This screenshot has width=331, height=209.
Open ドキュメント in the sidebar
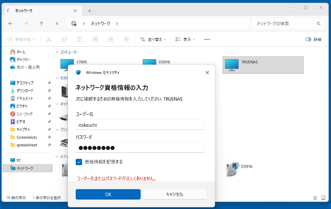[x=22, y=98]
